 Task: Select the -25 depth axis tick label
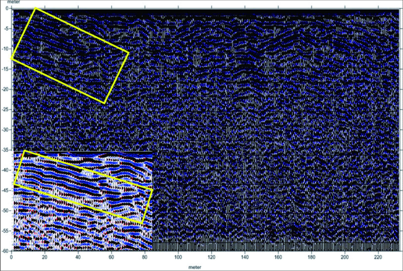[x=6, y=109]
